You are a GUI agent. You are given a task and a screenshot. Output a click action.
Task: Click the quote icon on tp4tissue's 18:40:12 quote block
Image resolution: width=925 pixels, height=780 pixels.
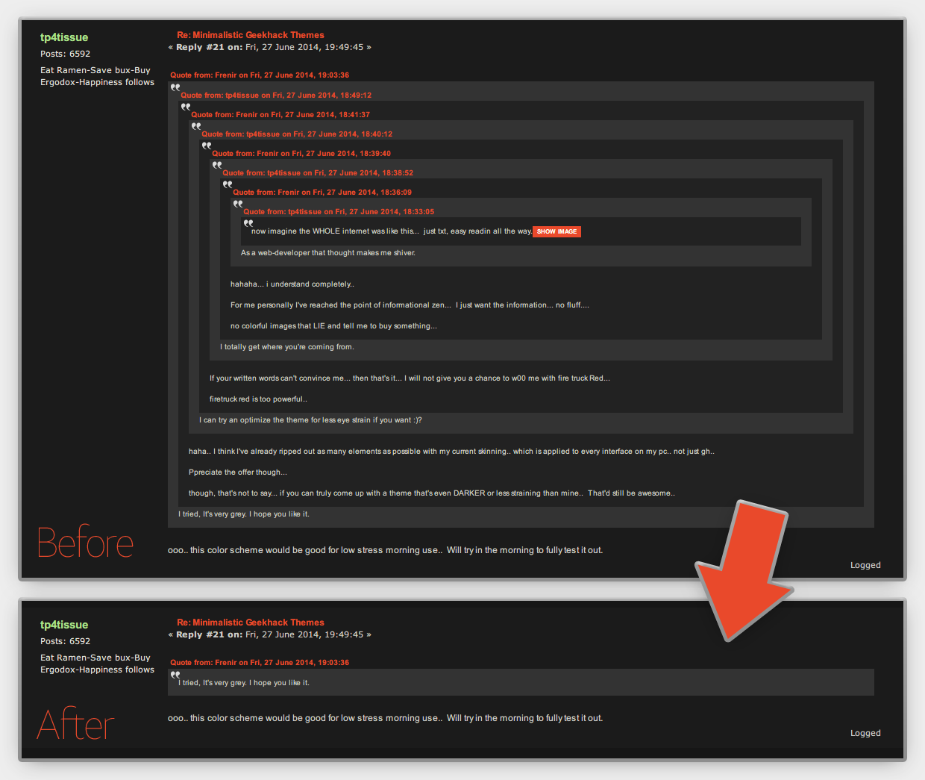coord(206,146)
